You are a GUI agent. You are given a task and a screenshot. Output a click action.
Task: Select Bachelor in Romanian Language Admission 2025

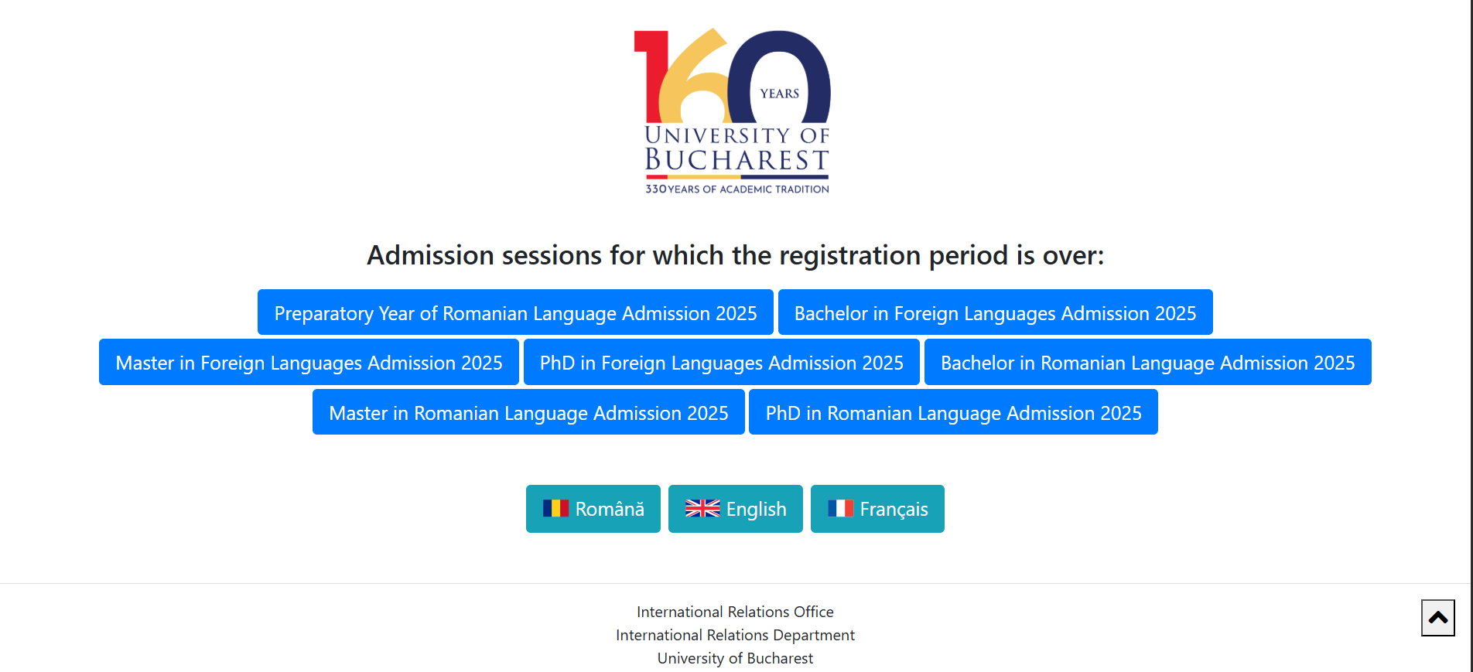point(1147,362)
